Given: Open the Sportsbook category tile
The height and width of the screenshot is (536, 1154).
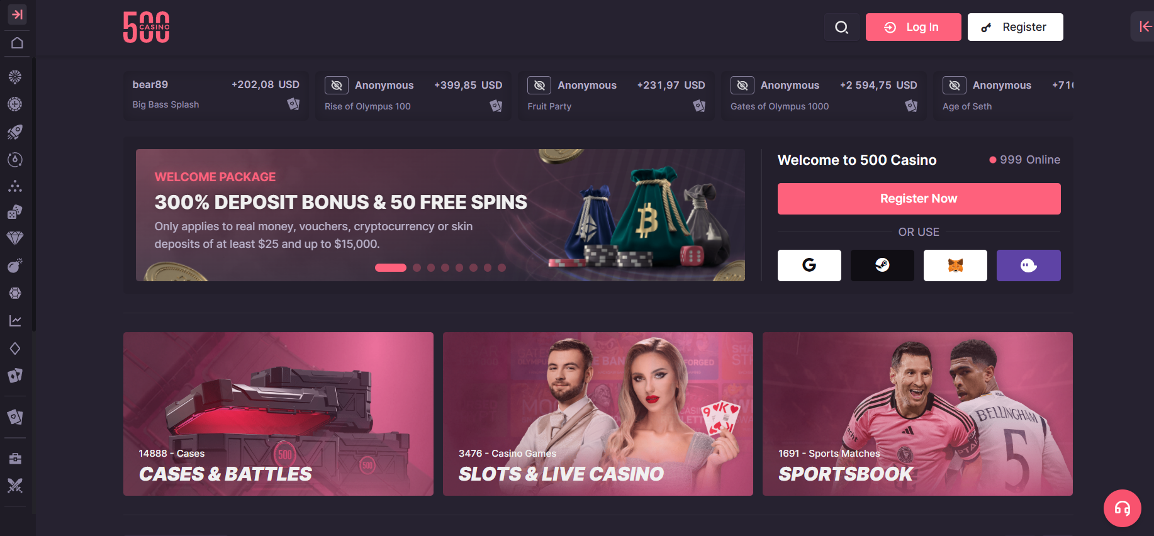Looking at the screenshot, I should click(x=917, y=414).
